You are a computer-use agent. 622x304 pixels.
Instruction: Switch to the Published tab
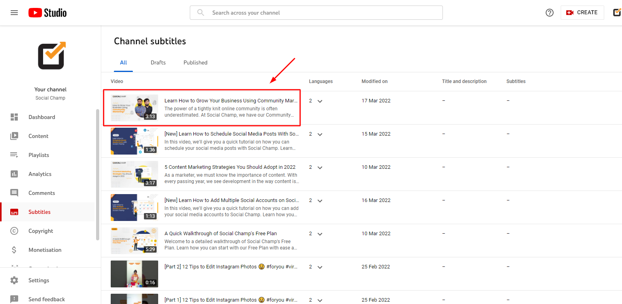[195, 62]
